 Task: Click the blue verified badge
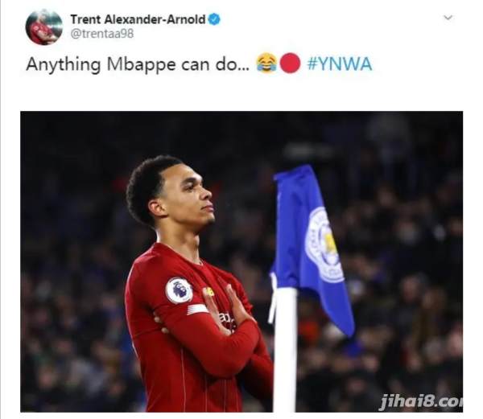214,19
